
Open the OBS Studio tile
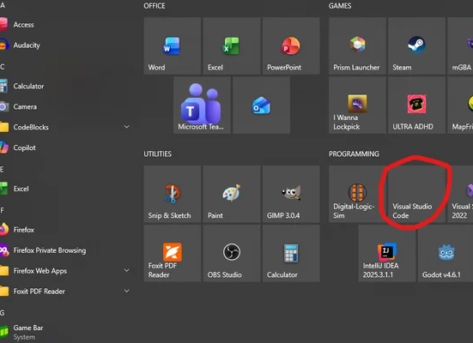pos(232,254)
